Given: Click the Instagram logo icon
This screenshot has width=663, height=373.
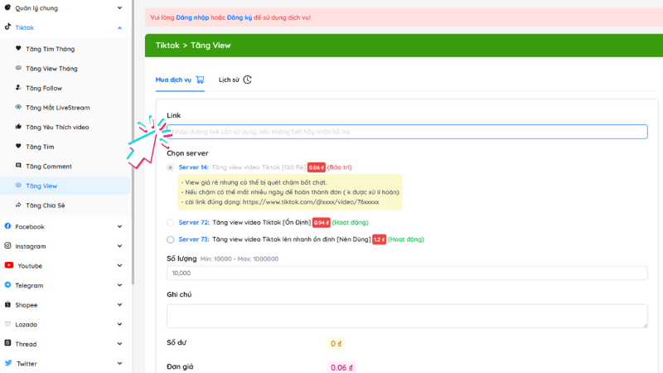Looking at the screenshot, I should pyautogui.click(x=7, y=245).
